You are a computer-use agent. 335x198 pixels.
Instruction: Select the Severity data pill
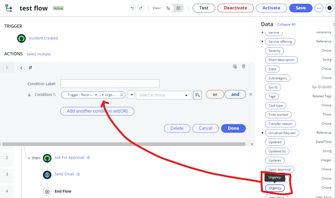click(x=274, y=51)
